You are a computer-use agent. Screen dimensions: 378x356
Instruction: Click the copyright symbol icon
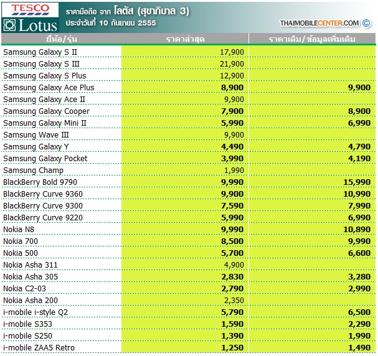pyautogui.click(x=366, y=23)
